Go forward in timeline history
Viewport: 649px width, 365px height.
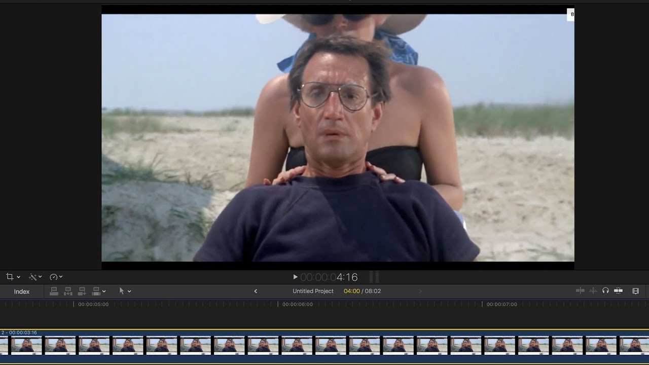pos(420,291)
